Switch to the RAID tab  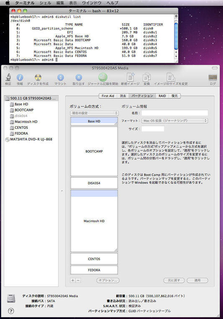[162, 96]
